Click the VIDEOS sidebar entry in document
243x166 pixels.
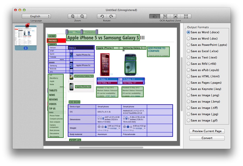53,104
